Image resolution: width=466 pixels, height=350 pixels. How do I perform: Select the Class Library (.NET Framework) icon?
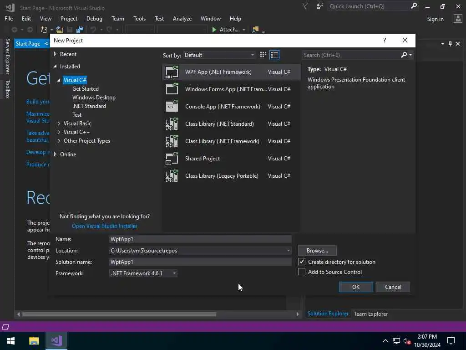coord(172,141)
